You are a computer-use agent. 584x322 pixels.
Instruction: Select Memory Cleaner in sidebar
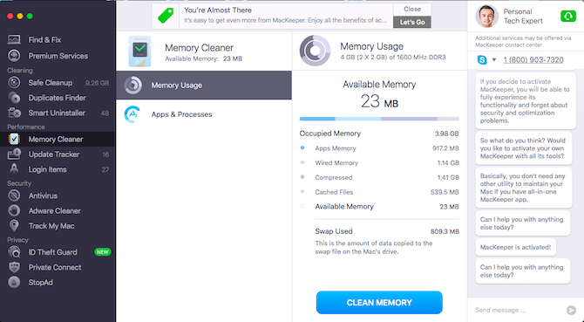tap(58, 139)
